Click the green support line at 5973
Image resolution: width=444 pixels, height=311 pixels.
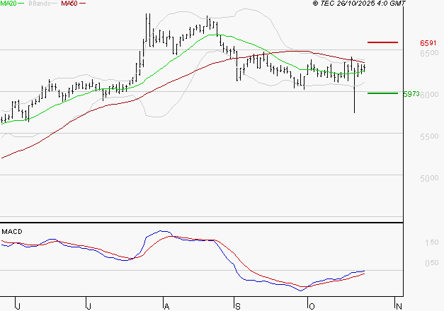pos(383,93)
